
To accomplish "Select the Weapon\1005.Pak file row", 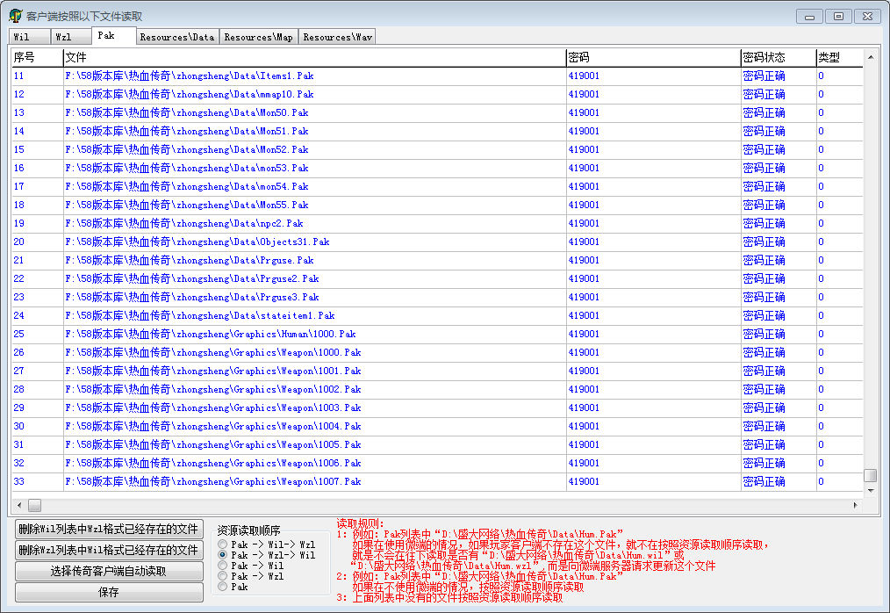I will (437, 445).
